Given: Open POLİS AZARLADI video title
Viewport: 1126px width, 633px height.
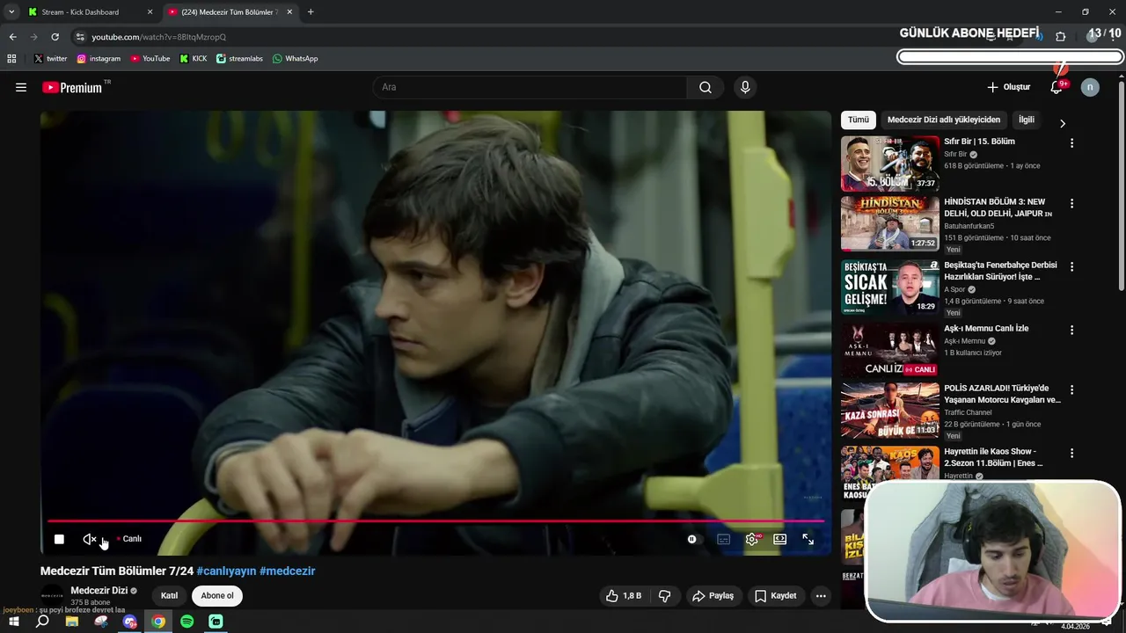Looking at the screenshot, I should pos(1002,394).
